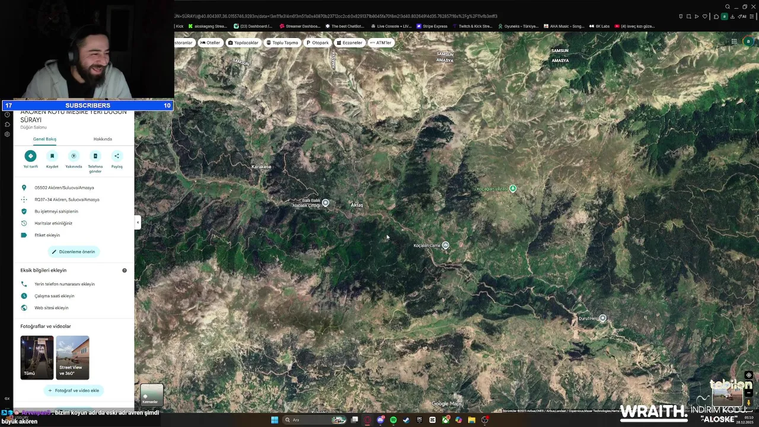Viewport: 759px width, 427px height.
Task: Open the Live Console bookmark
Action: [391, 26]
